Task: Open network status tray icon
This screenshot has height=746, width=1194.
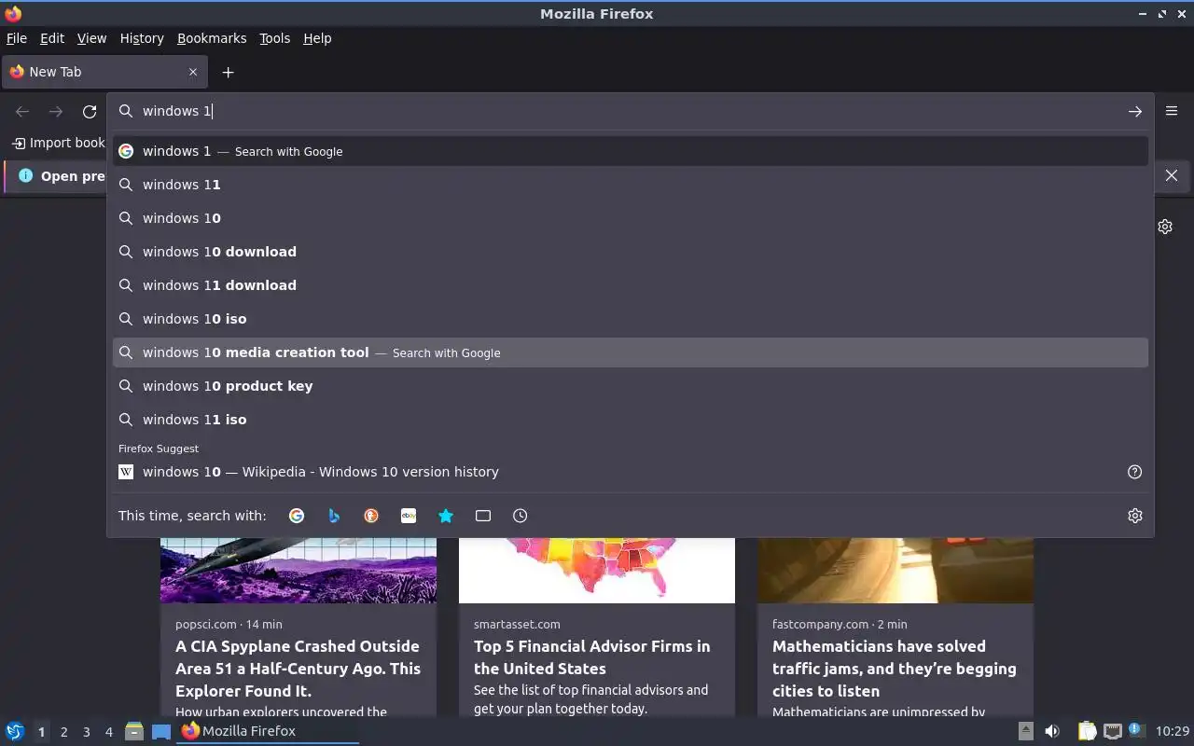Action: [x=1112, y=731]
